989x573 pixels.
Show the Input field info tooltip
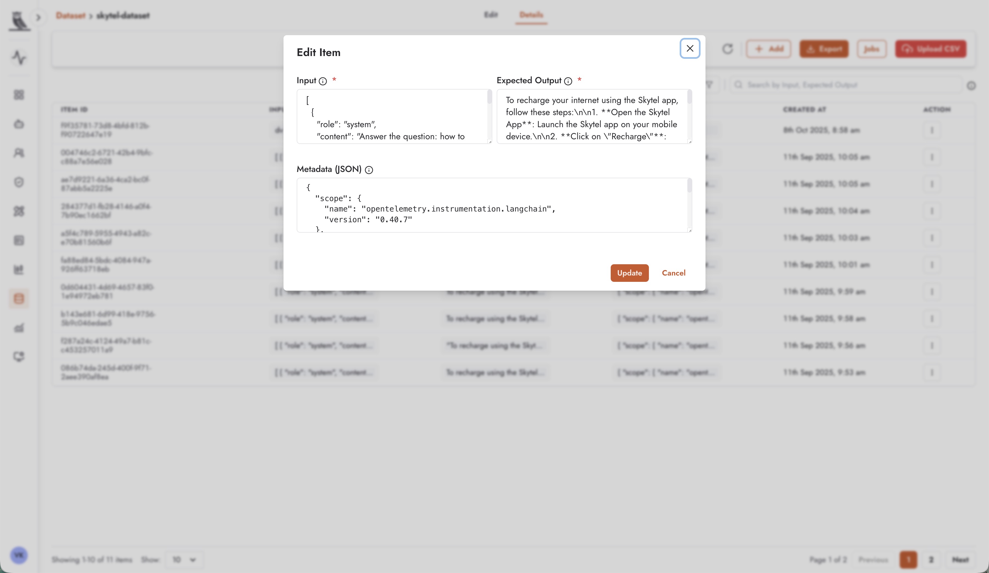point(323,81)
